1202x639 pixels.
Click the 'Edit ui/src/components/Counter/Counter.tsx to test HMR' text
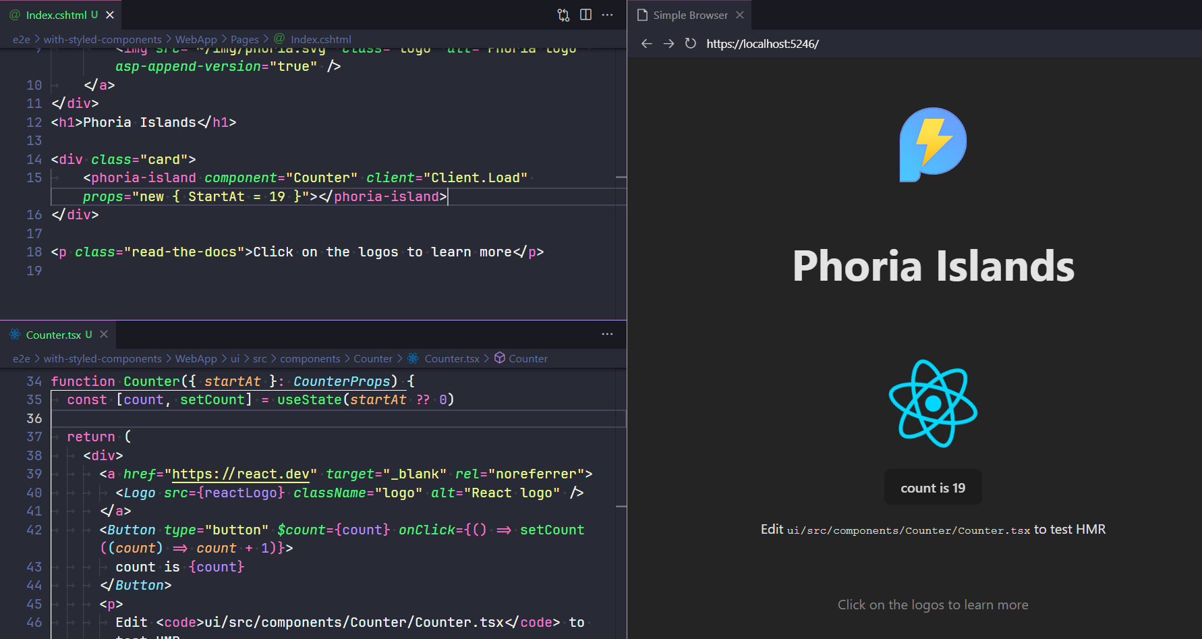pos(933,530)
